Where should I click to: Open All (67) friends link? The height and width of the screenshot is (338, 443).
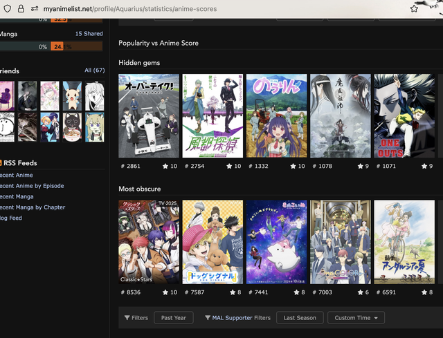tap(94, 70)
